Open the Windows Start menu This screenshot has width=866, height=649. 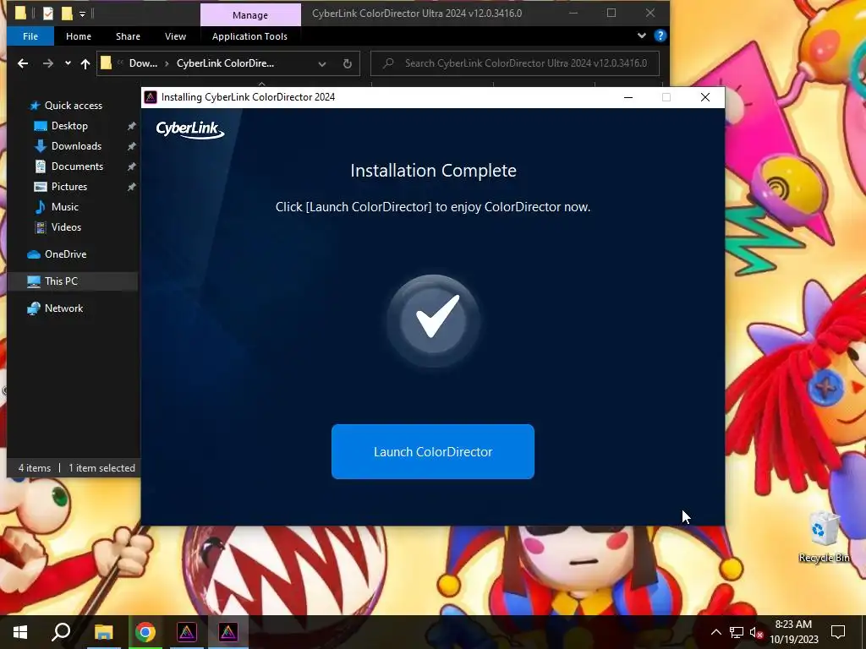pos(20,632)
